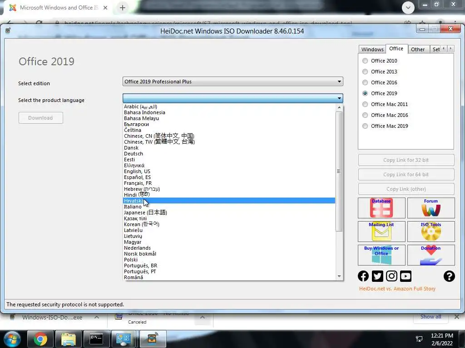The image size is (465, 348).
Task: Expand the canceled download's options arrow
Action: click(x=202, y=317)
